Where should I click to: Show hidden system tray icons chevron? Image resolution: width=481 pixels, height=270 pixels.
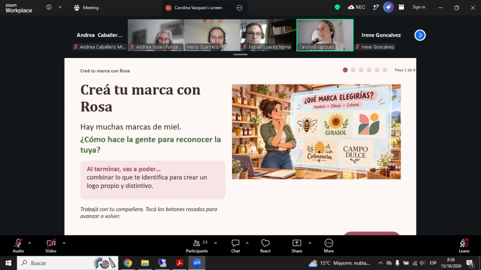pos(380,263)
